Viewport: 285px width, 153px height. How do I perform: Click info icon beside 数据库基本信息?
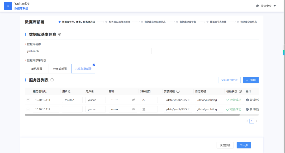60,34
